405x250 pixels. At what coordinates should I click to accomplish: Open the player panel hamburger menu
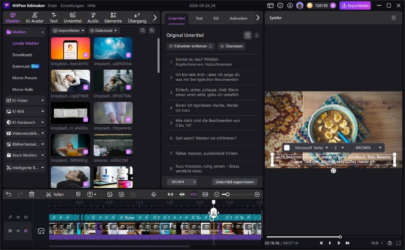click(394, 18)
